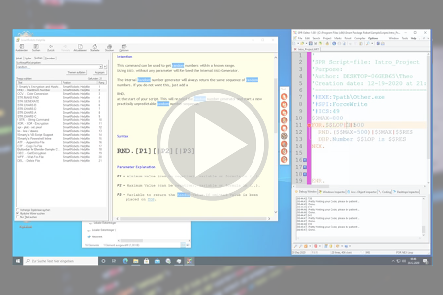Click the Aktualisieren refresh icon
Image resolution: width=443 pixels, height=295 pixels.
(x=80, y=47)
